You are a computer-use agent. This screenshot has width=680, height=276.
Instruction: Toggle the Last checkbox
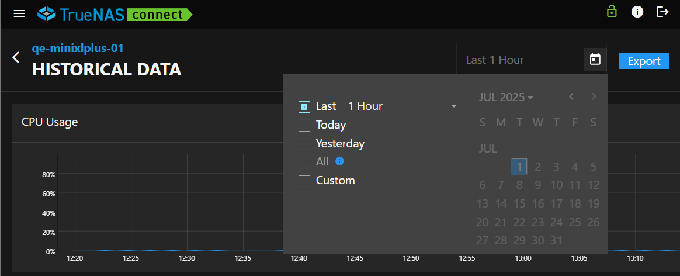(x=304, y=106)
